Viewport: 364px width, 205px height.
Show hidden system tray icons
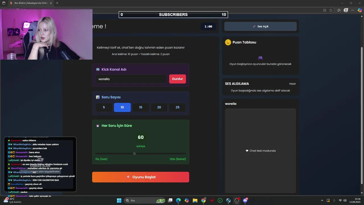pyautogui.click(x=322, y=200)
